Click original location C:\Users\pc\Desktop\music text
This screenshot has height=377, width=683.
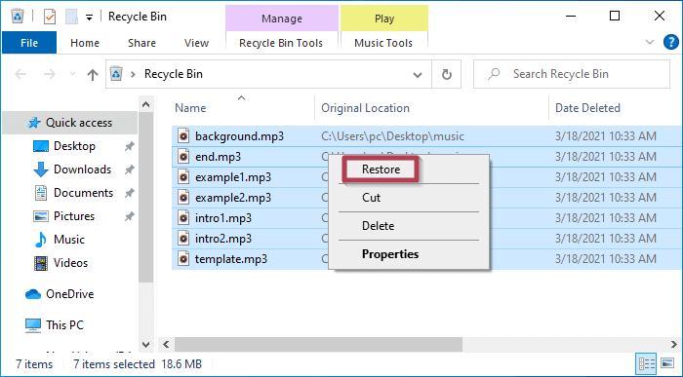click(392, 136)
